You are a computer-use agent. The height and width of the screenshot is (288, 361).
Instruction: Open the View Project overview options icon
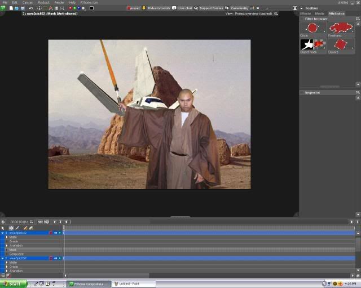click(276, 13)
